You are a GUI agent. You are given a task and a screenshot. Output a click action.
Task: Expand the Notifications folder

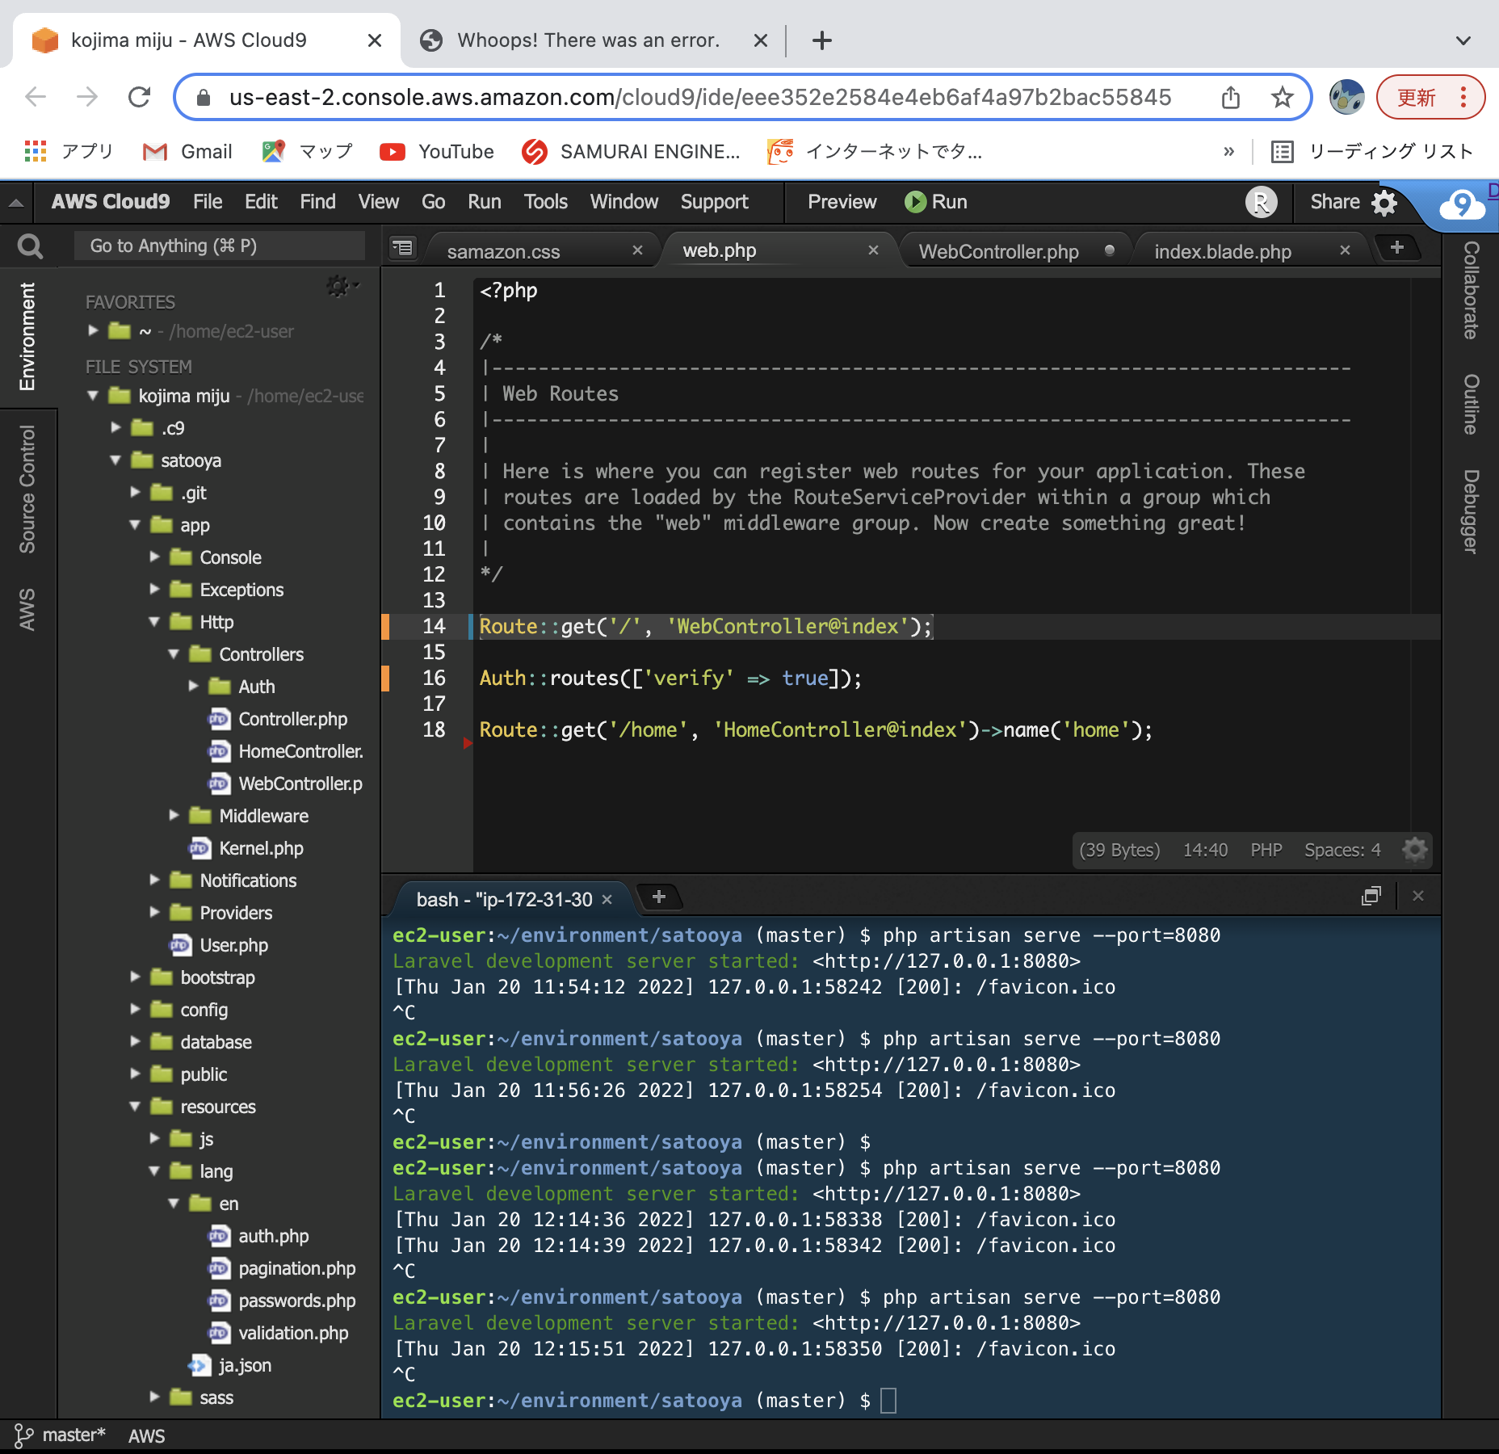pos(154,880)
